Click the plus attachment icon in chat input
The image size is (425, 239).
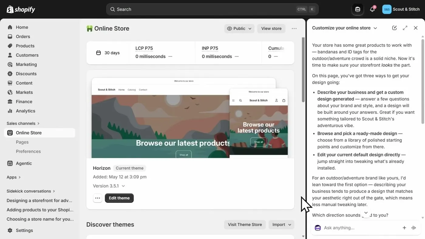(x=404, y=228)
